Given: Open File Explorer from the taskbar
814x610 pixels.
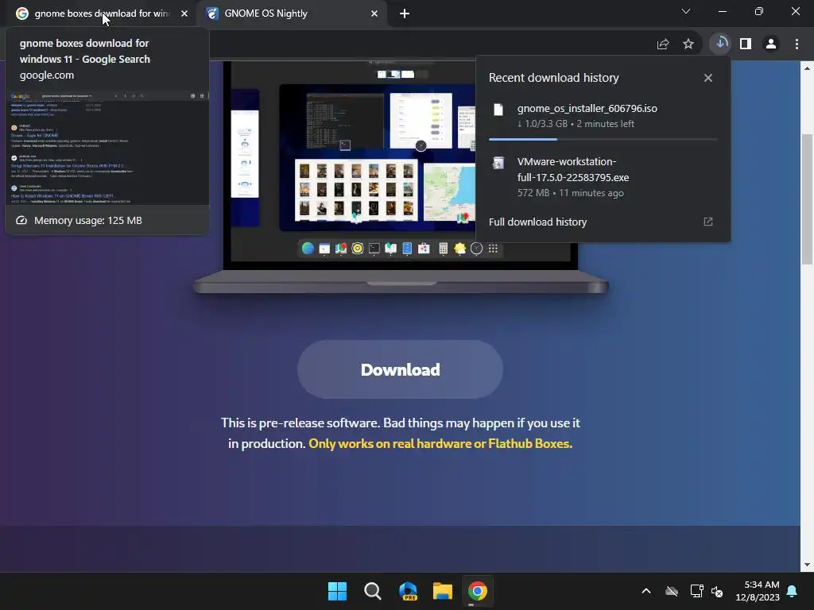Looking at the screenshot, I should coord(443,591).
